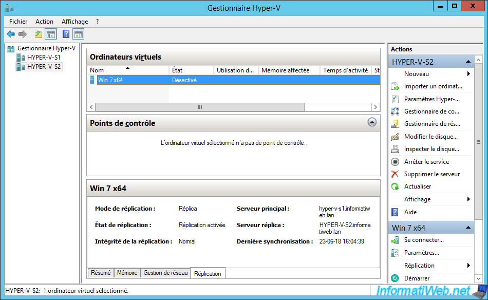488x300 pixels.
Task: Switch to the Réplication tab
Action: pos(208,274)
